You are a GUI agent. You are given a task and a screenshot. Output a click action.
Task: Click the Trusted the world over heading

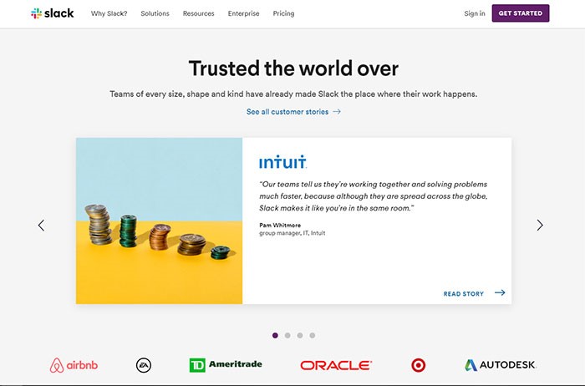point(293,69)
